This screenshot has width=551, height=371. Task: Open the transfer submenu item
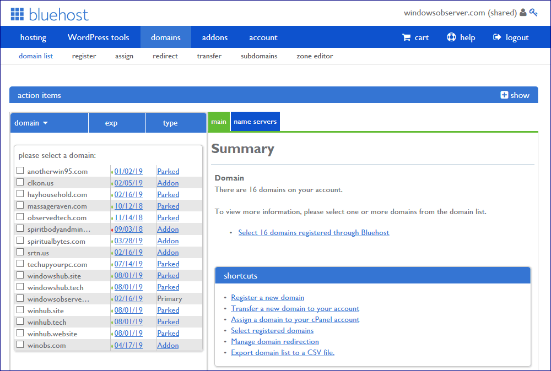click(x=209, y=56)
